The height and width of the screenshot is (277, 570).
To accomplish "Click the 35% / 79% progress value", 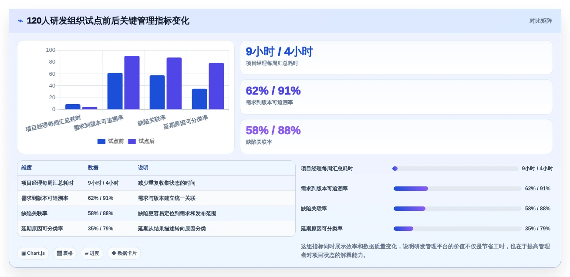I will click(x=538, y=229).
